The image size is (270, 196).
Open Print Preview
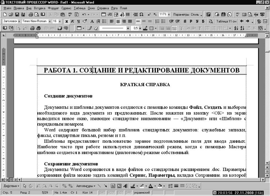tap(37, 14)
